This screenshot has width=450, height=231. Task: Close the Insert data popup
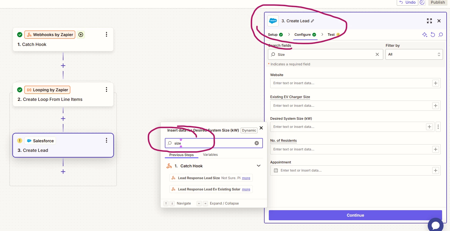click(261, 128)
